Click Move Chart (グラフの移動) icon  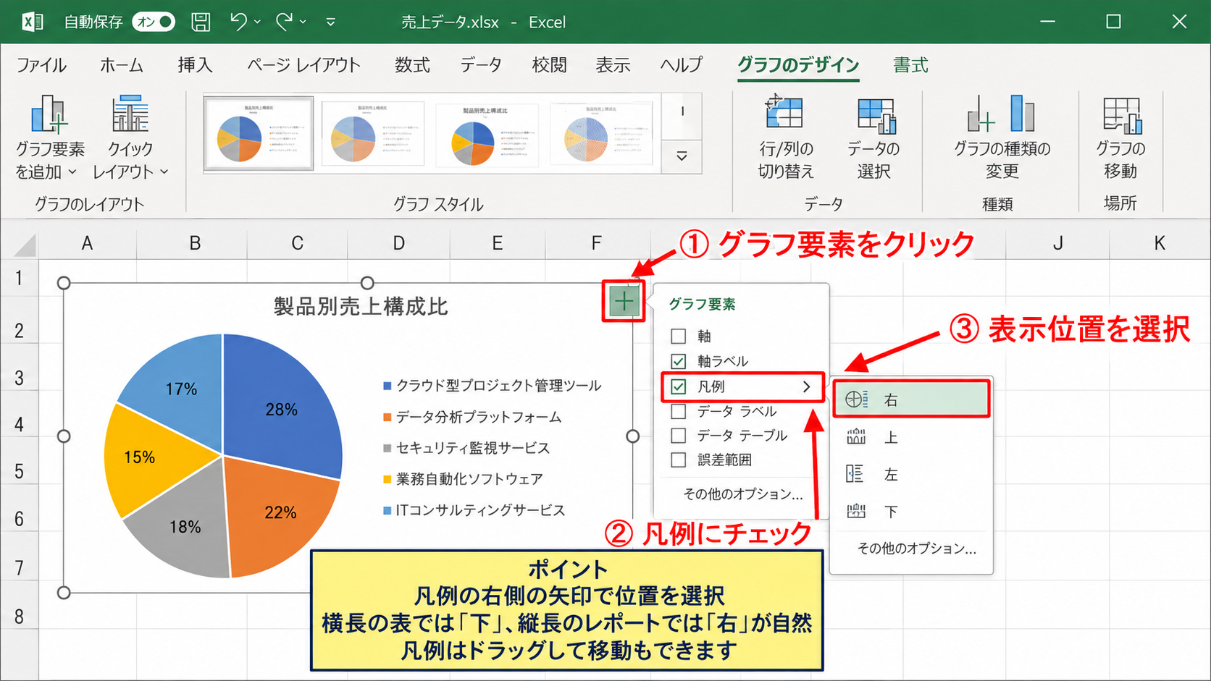tap(1121, 116)
